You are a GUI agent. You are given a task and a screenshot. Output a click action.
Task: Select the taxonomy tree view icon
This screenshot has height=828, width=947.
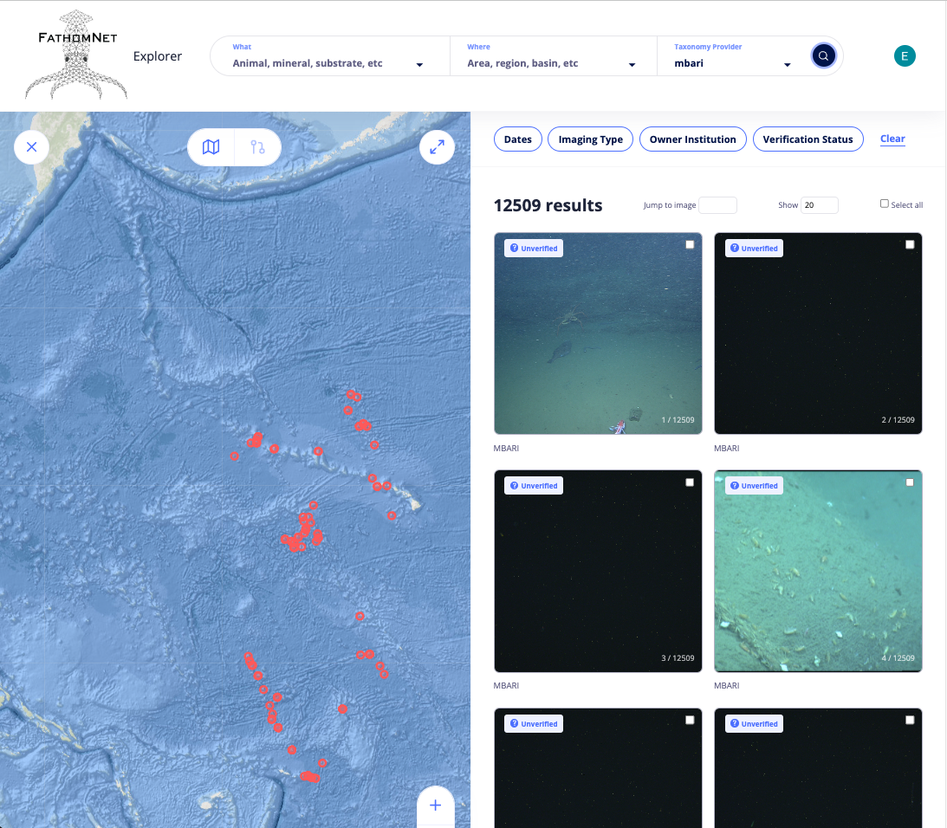tap(257, 147)
